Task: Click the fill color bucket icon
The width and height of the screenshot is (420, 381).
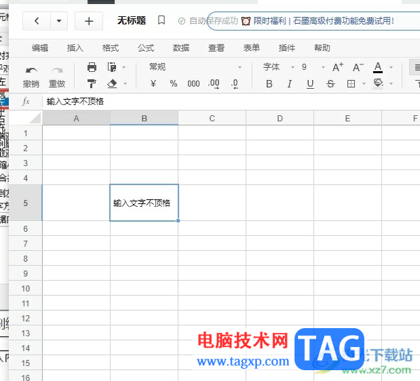Action: (378, 83)
